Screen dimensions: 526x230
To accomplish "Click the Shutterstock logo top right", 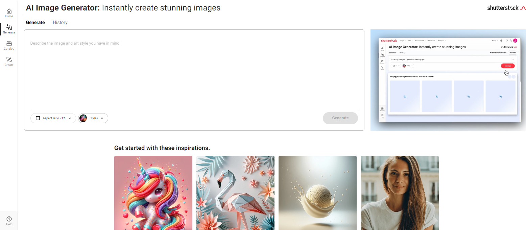I will [x=506, y=7].
